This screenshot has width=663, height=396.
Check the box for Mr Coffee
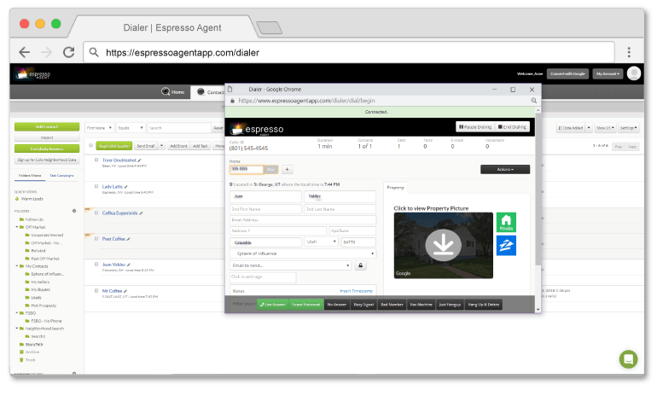click(96, 291)
